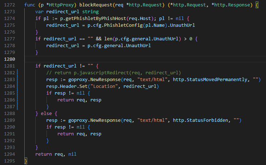Click http.StatusMovedPermanently constant
Image resolution: width=266 pixels, height=165 pixels.
tap(210, 79)
